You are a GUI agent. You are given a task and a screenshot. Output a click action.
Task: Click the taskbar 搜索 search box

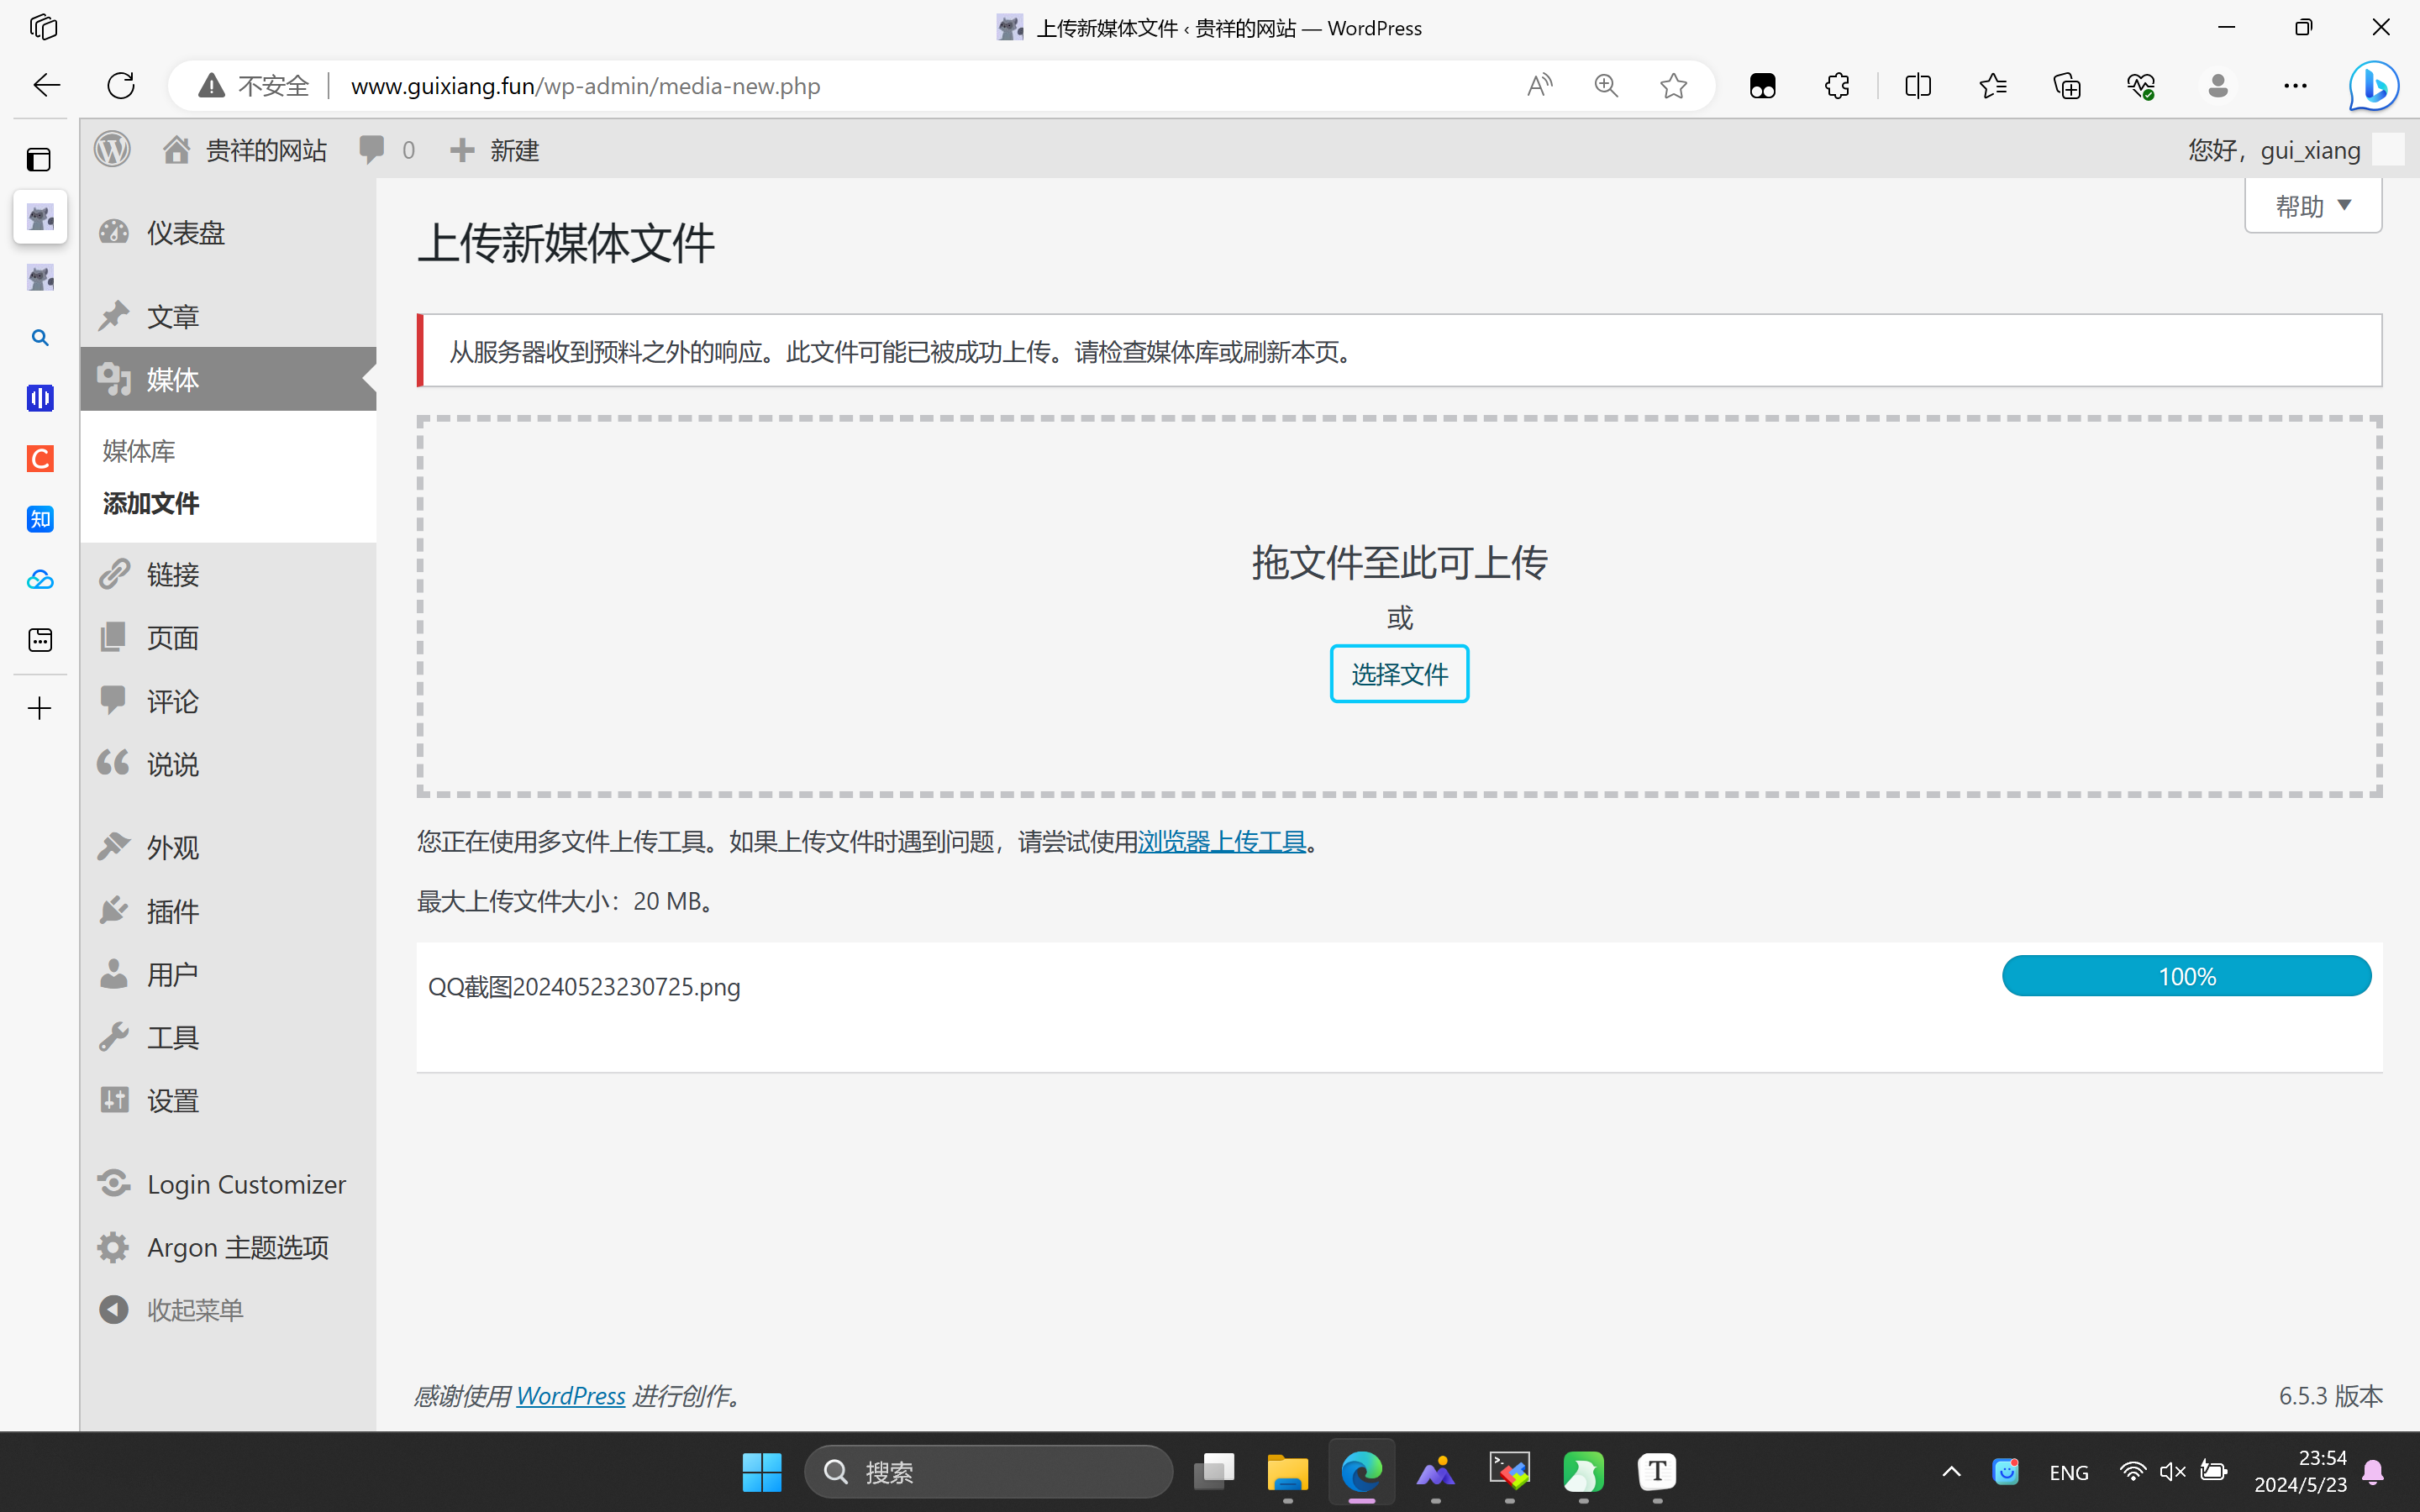click(x=989, y=1472)
